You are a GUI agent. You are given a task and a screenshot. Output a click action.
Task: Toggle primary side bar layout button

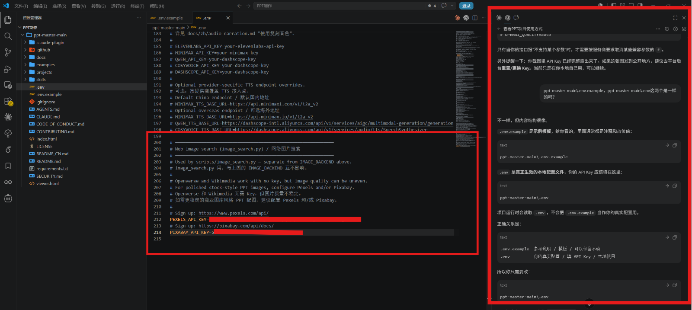(x=614, y=6)
